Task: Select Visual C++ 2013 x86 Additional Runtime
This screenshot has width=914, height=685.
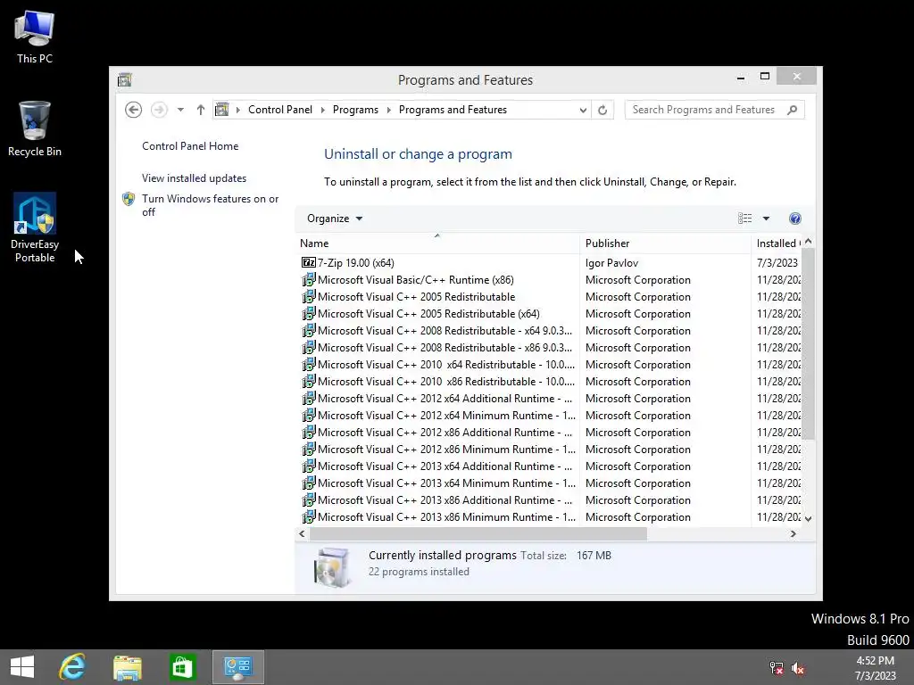Action: point(550,499)
